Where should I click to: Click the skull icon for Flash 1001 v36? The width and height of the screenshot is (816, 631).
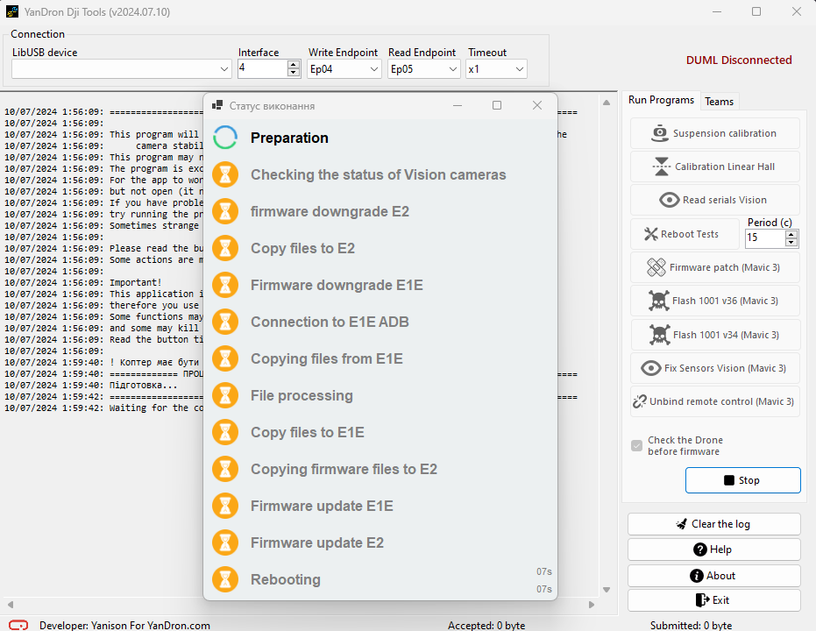(x=658, y=301)
